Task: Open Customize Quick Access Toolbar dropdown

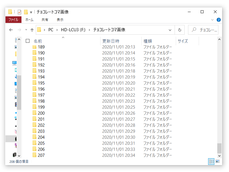Action: [31, 12]
